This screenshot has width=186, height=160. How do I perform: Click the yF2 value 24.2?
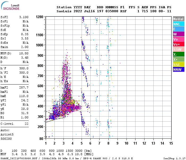click(x=25, y=100)
